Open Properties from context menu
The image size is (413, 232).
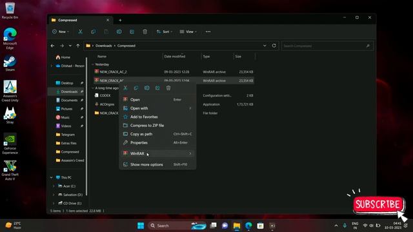[x=157, y=142]
